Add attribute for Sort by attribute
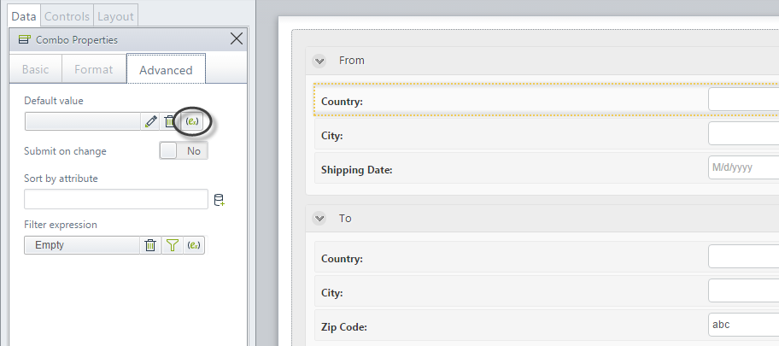This screenshot has height=346, width=779. 219,200
